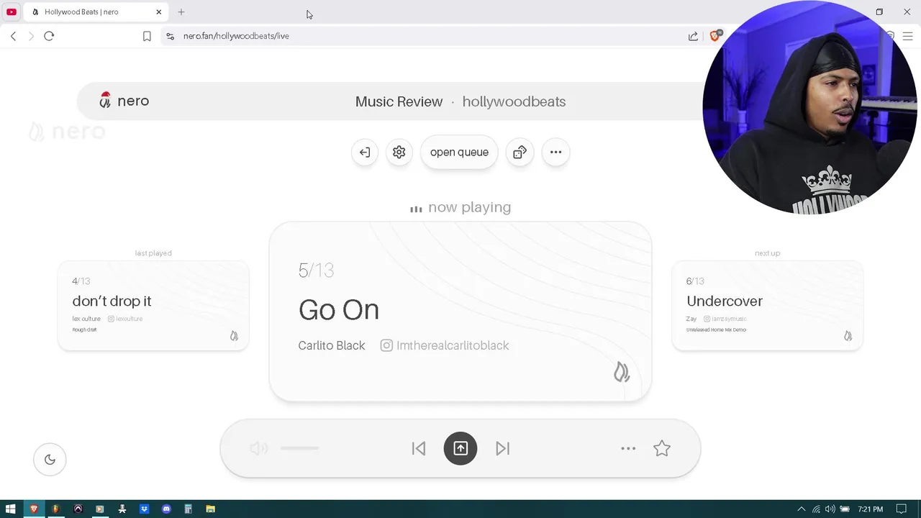Click the icon right of open queue
The height and width of the screenshot is (518, 921).
pyautogui.click(x=520, y=153)
